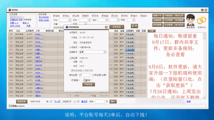Tick the 自付 filter checkbox
The image size is (214, 120).
(x=141, y=16)
